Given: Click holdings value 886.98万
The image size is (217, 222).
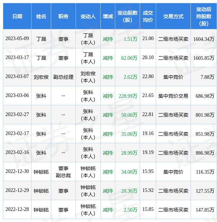Looking at the screenshot, I should (205, 153).
